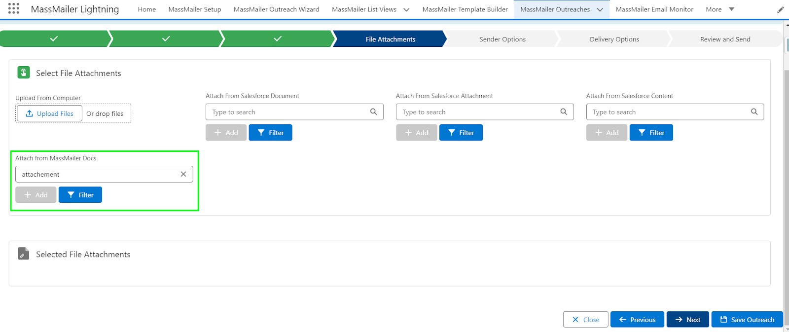The width and height of the screenshot is (789, 332).
Task: Click the 'MassMailer Lightning' app name
Action: (x=75, y=9)
